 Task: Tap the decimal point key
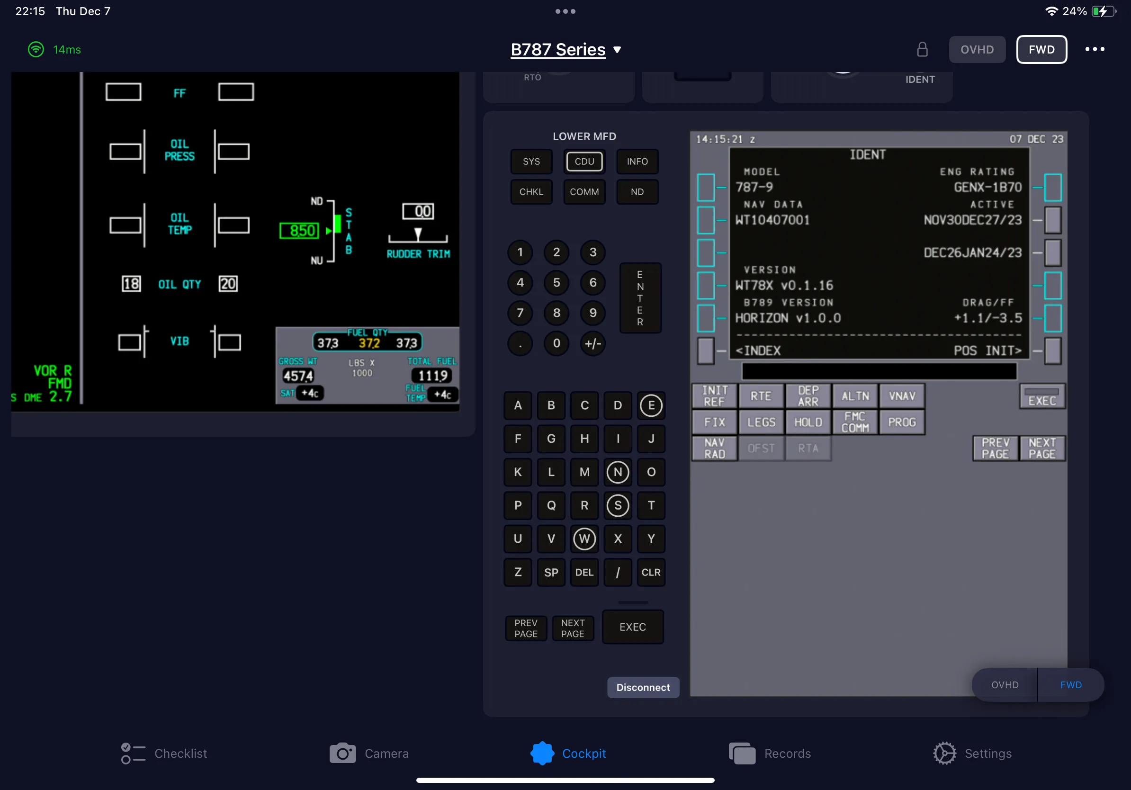[520, 343]
